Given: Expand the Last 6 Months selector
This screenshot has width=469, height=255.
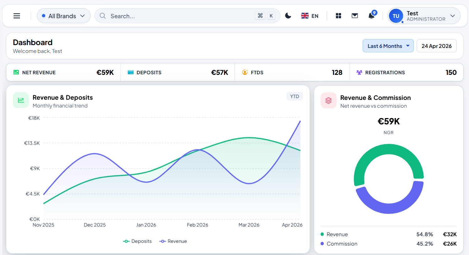Looking at the screenshot, I should tap(388, 46).
